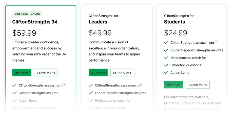Click checkmark beside Students Hindrances to watch for
This screenshot has height=116, width=233.
pyautogui.click(x=166, y=58)
